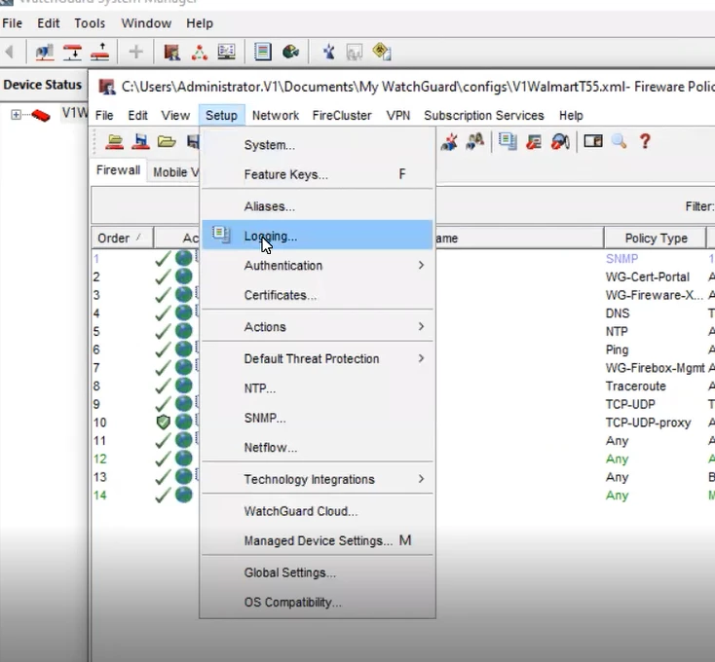Select Netflow... in the Setup menu
Image resolution: width=715 pixels, height=662 pixels.
317,448
